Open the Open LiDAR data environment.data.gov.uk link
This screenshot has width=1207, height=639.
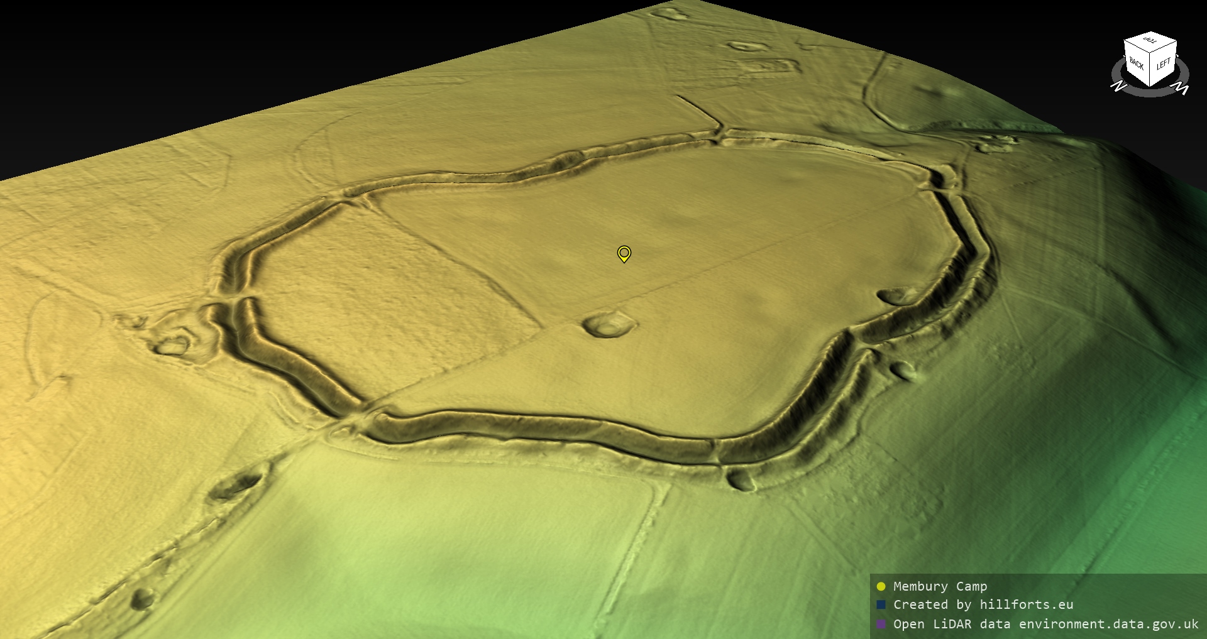coord(1045,624)
